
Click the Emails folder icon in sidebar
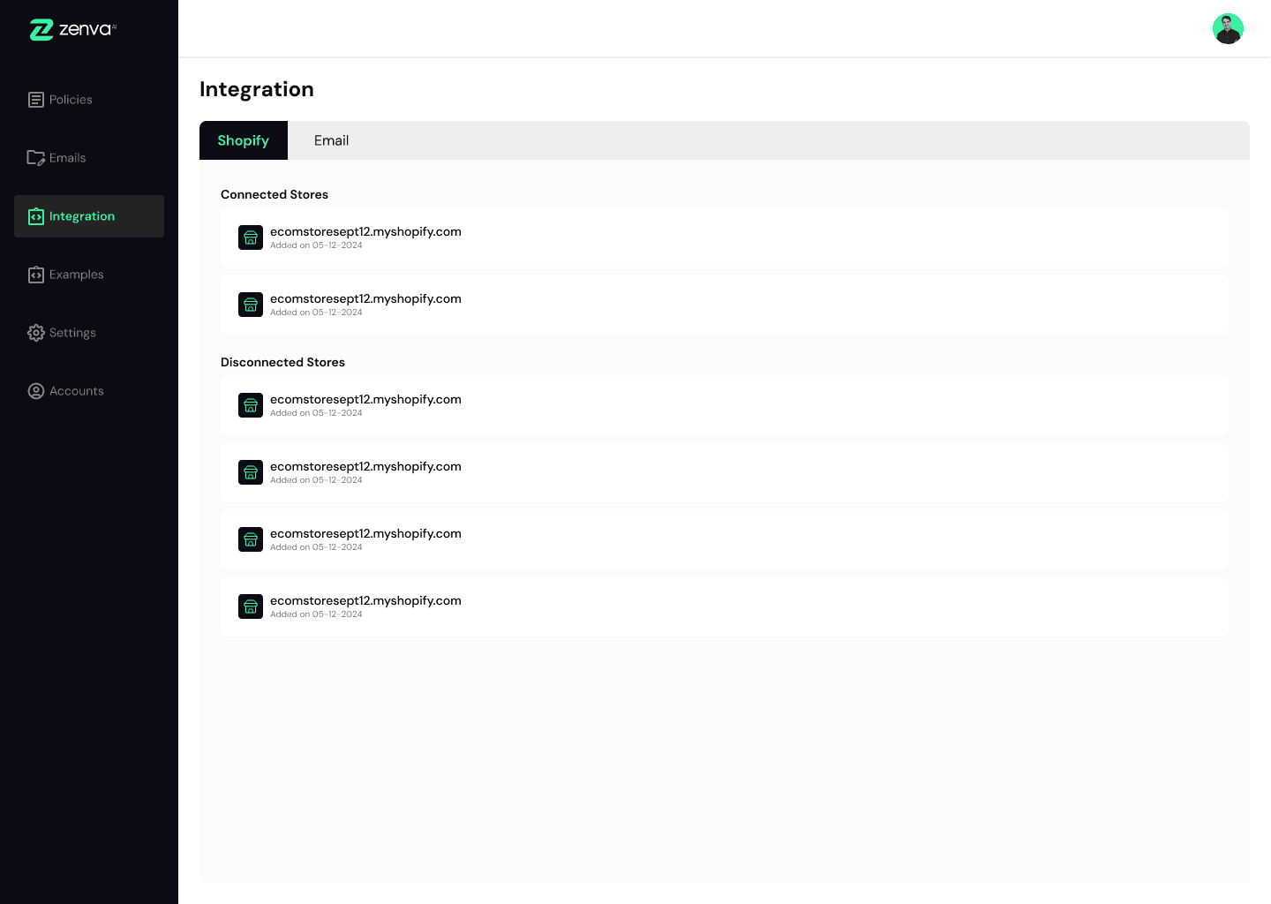(36, 158)
